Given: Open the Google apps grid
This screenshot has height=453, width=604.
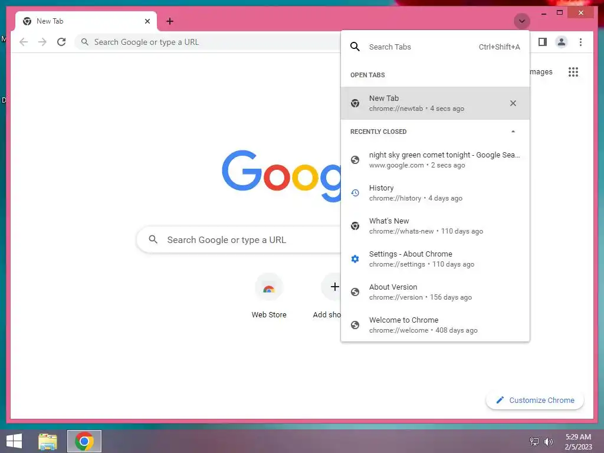Looking at the screenshot, I should point(573,72).
